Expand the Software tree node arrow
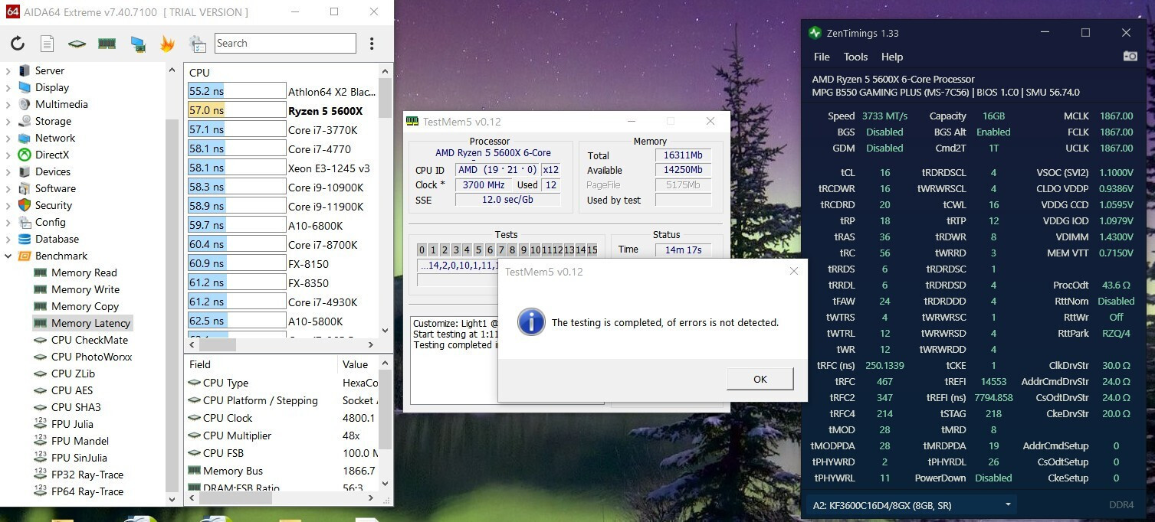The width and height of the screenshot is (1155, 522). click(8, 188)
